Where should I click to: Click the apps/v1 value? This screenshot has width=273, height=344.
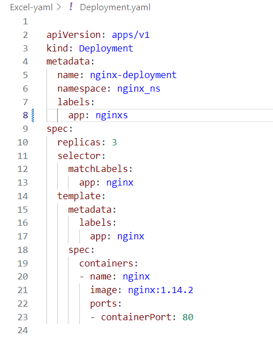(x=131, y=35)
